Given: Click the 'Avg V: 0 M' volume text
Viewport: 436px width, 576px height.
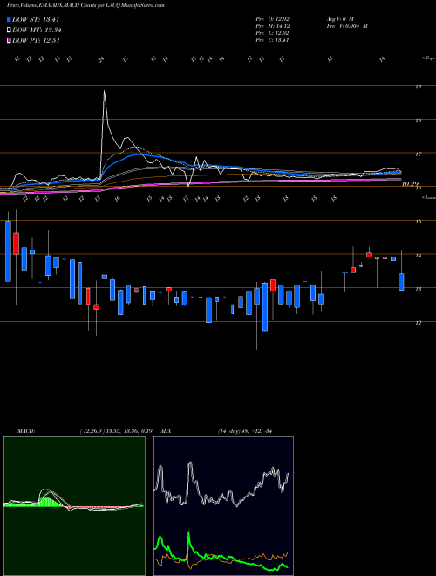Looking at the screenshot, I should (x=339, y=18).
